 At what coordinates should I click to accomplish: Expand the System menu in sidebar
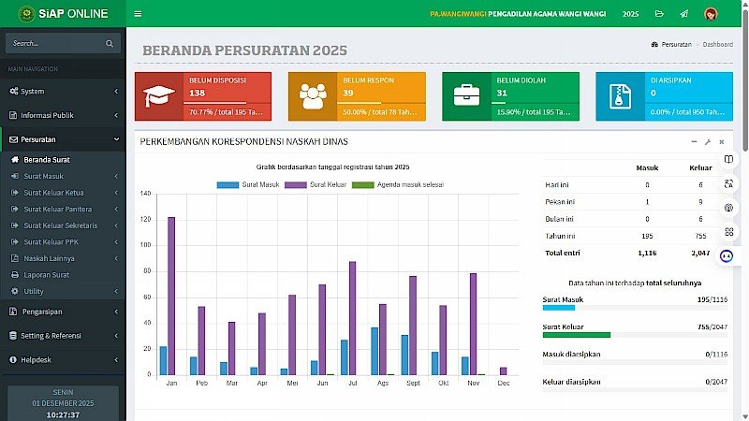point(62,92)
